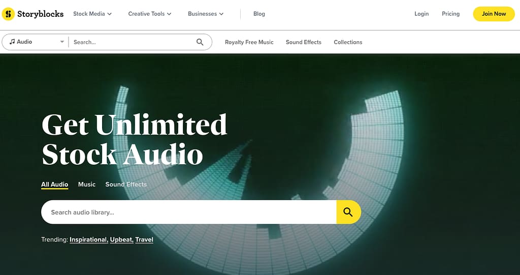
Task: Click the magnifier icon in top search bar
Action: tap(200, 42)
